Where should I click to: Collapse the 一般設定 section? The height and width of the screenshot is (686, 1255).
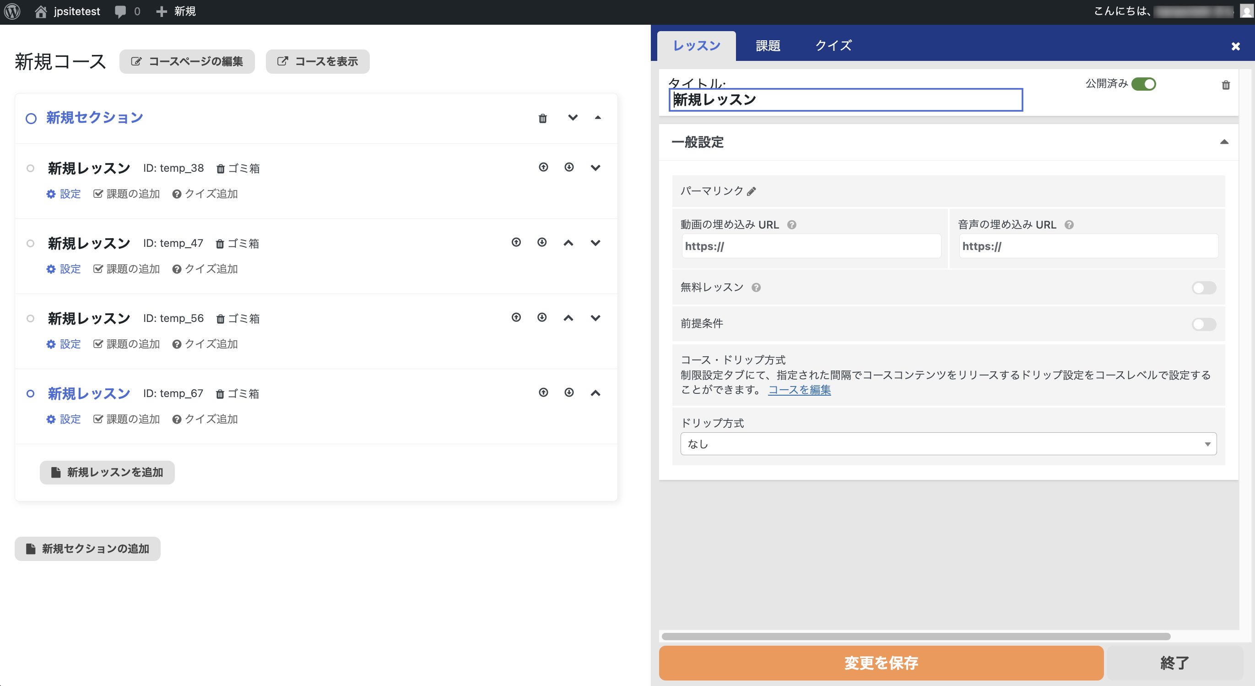(x=1224, y=142)
